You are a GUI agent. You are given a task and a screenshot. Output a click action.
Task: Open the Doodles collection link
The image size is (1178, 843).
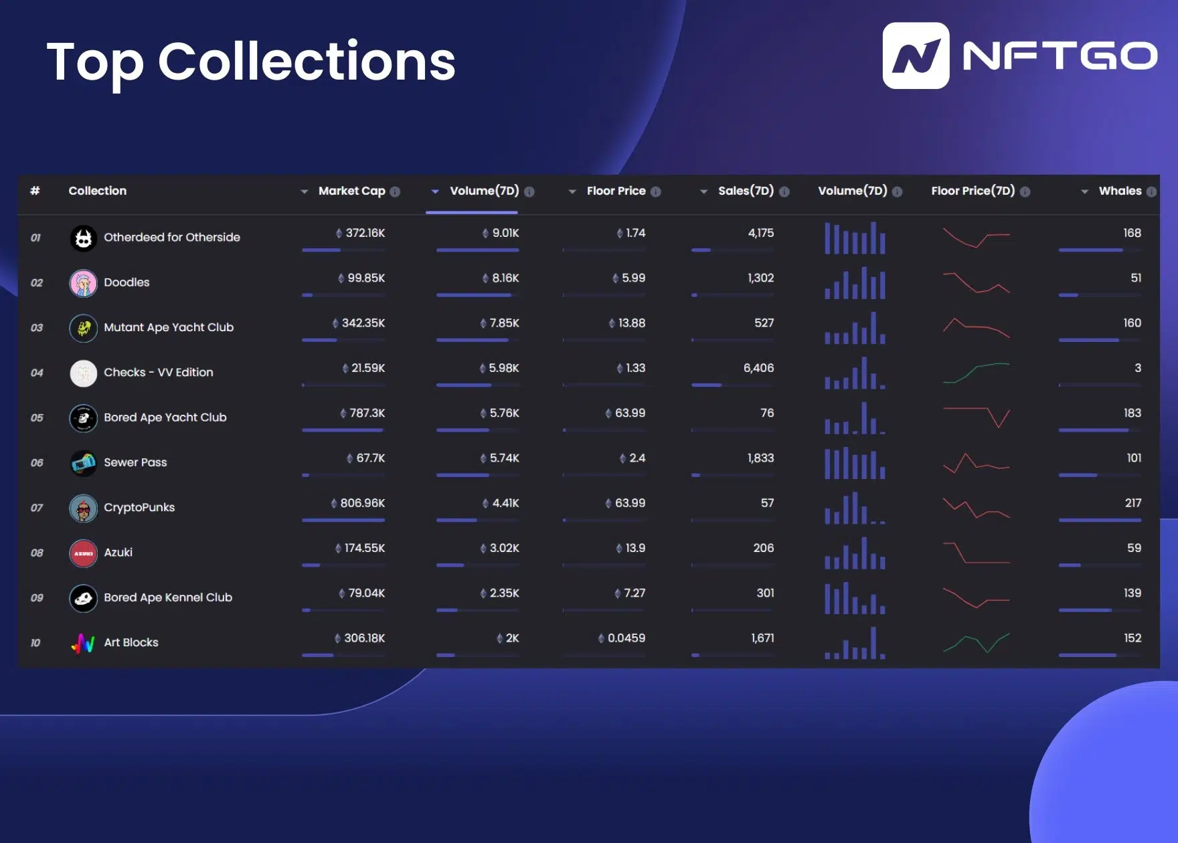[127, 282]
